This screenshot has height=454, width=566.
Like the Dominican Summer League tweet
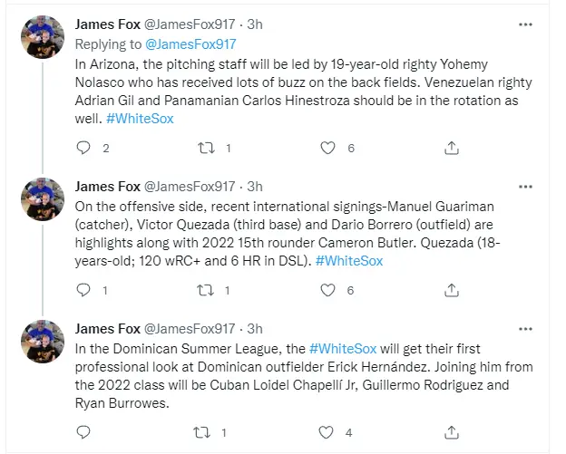(329, 432)
